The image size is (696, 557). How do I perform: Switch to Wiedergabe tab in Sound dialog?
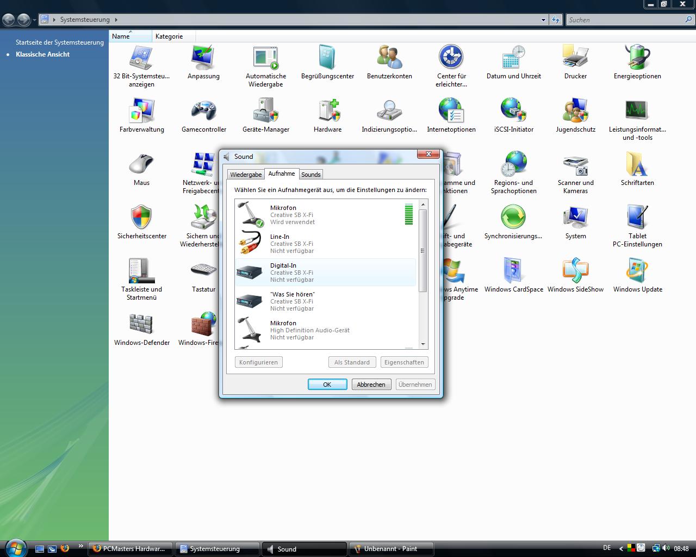click(246, 175)
